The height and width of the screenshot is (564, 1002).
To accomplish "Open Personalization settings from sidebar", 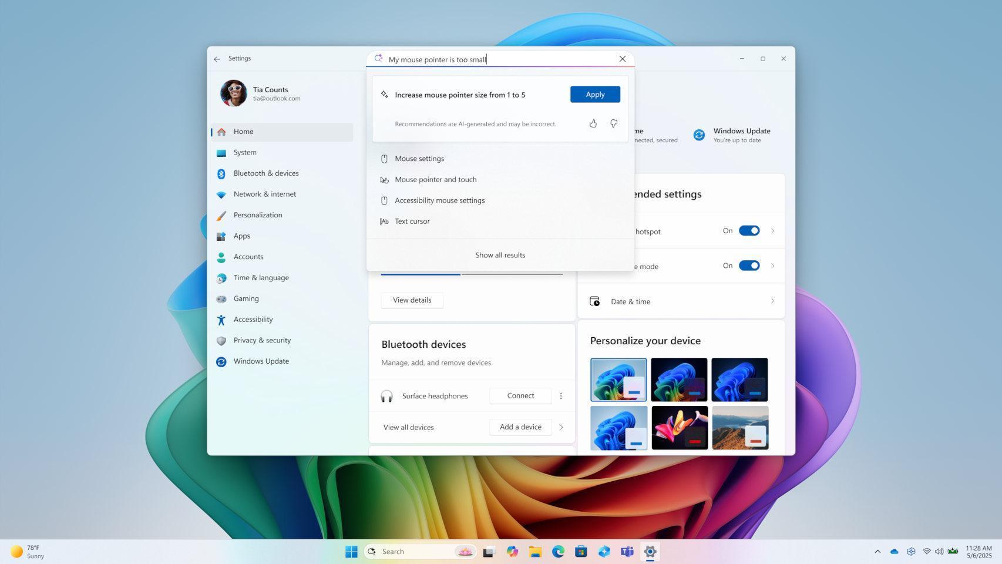I will click(257, 214).
